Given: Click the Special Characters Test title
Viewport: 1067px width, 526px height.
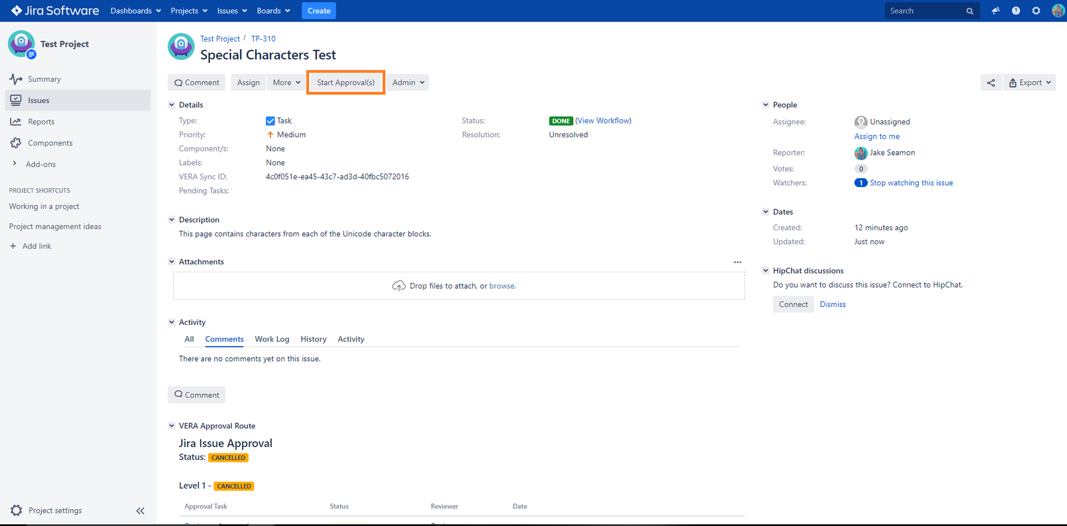Looking at the screenshot, I should point(268,55).
